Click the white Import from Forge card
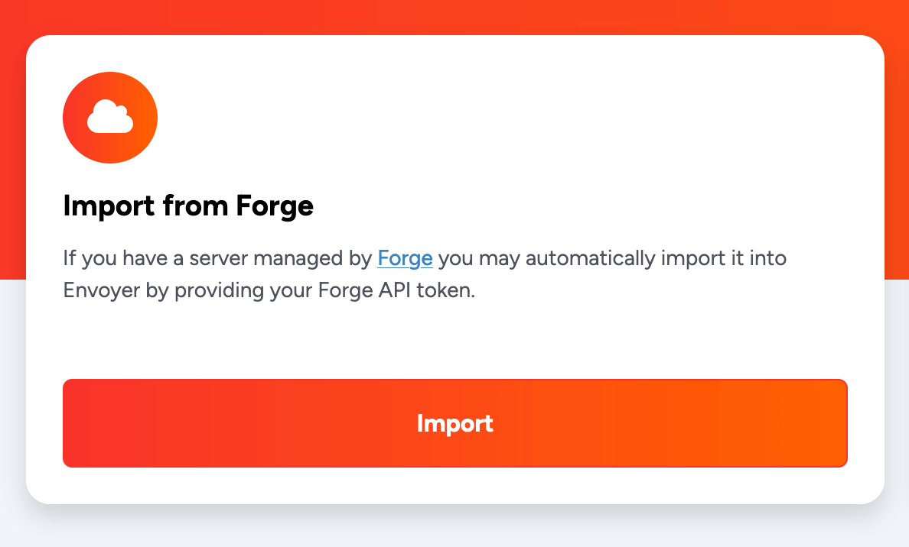 [x=454, y=336]
